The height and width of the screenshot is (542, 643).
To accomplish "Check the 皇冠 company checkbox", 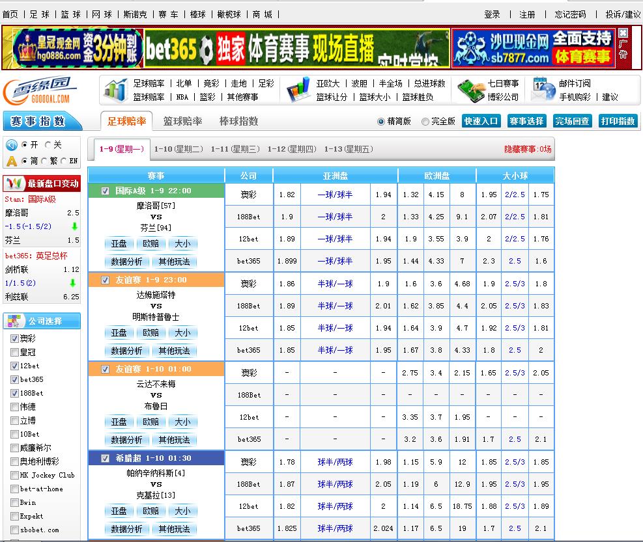I will (x=14, y=352).
